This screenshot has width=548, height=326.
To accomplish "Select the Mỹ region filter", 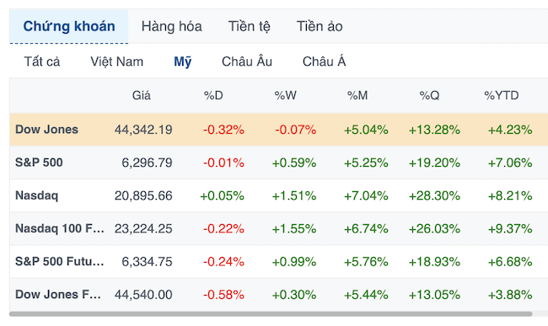I will click(183, 61).
